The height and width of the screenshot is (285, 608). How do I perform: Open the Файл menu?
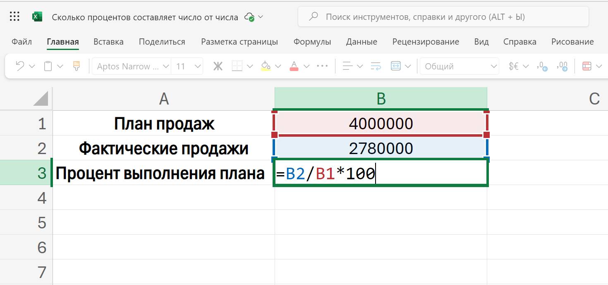click(22, 42)
